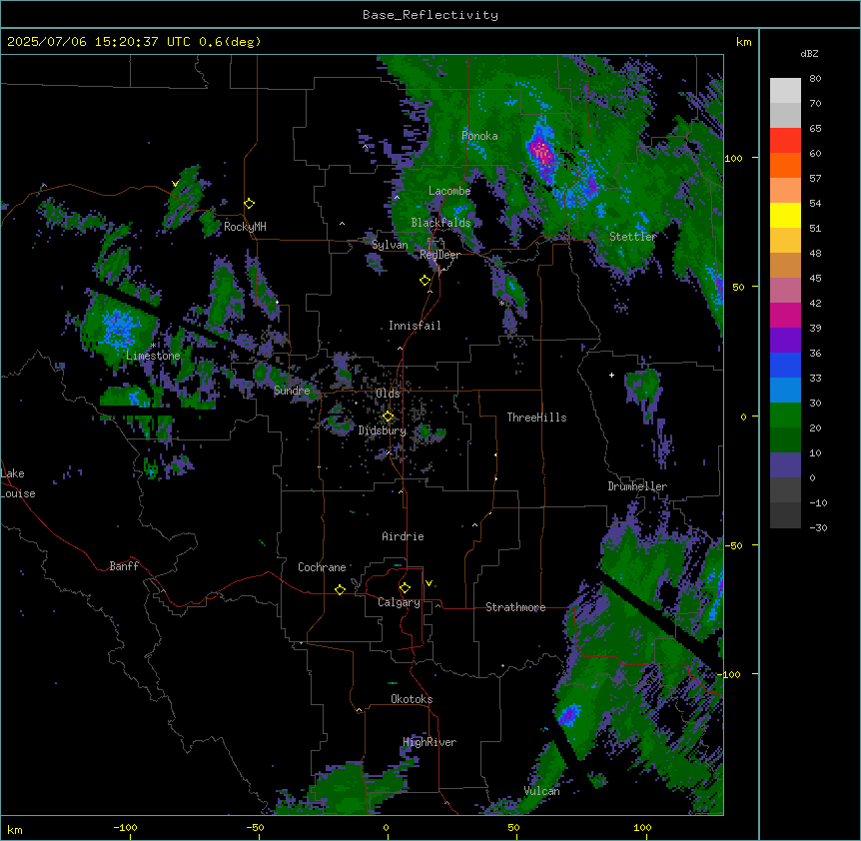
Task: Click the Base_Reflectivity title
Action: [430, 15]
